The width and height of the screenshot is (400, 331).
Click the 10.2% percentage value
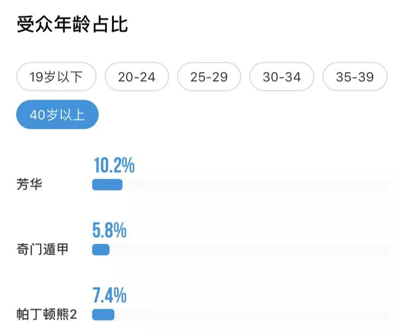click(x=114, y=165)
